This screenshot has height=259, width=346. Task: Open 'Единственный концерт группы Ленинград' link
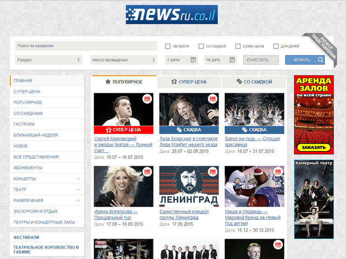pyautogui.click(x=184, y=215)
